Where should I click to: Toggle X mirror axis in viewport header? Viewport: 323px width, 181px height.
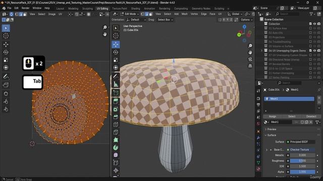click(x=224, y=20)
